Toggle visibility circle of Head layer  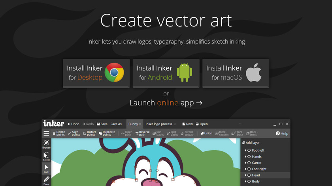[249, 175]
